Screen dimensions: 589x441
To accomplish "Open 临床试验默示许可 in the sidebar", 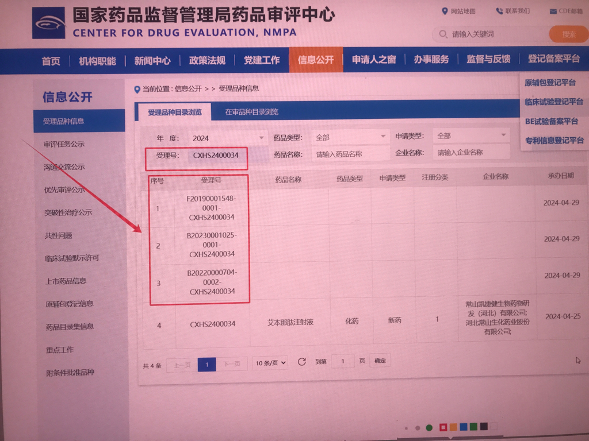I will click(x=72, y=258).
